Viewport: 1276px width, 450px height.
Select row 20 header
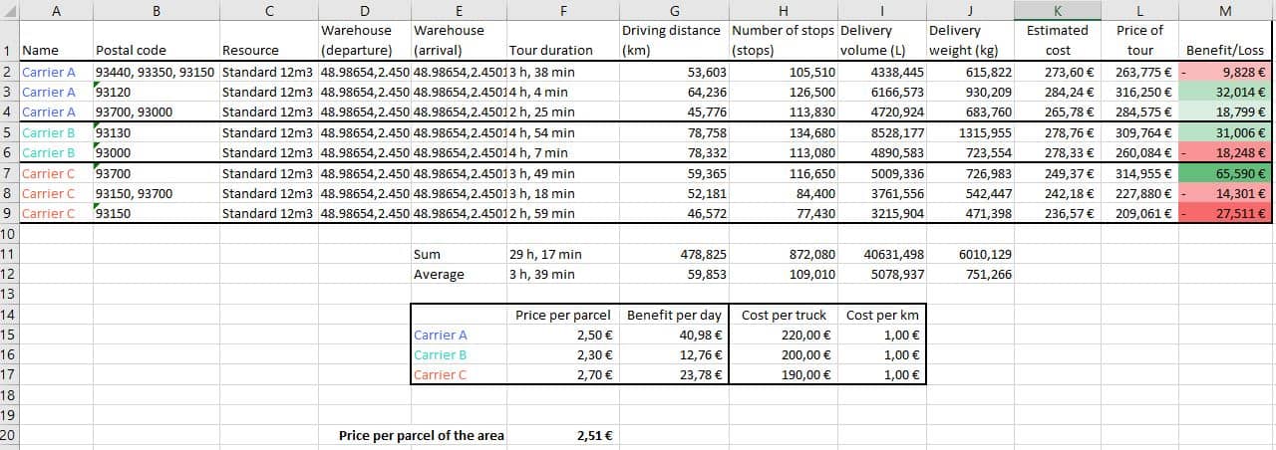(x=8, y=435)
